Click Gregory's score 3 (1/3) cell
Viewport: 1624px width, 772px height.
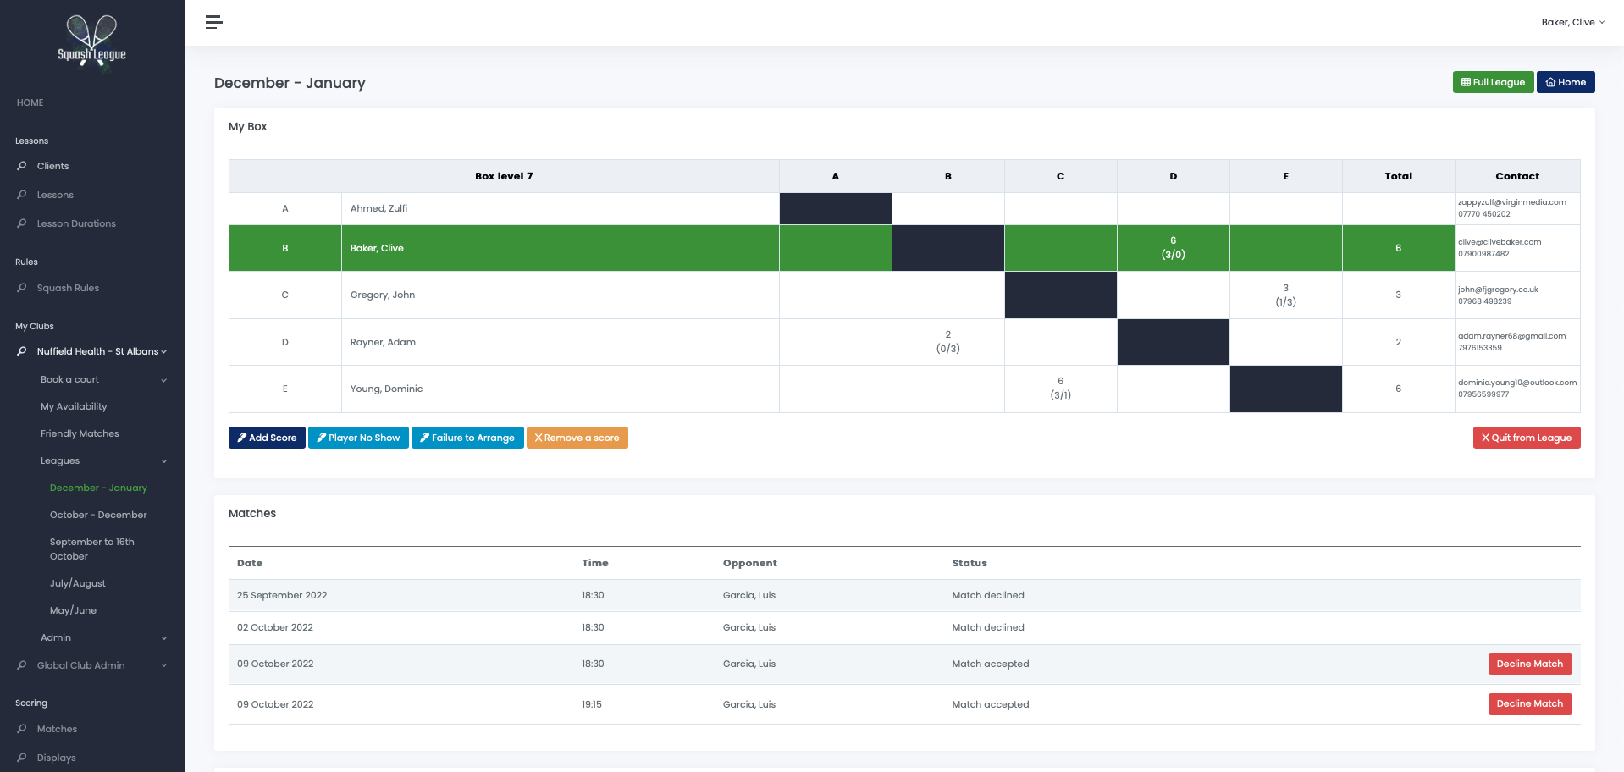(1285, 295)
